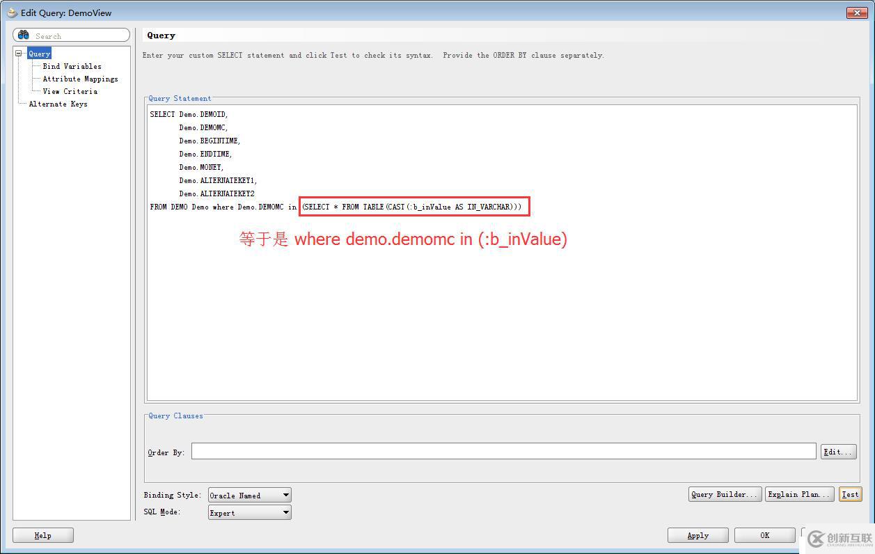Focus the Search field in sidebar

72,35
